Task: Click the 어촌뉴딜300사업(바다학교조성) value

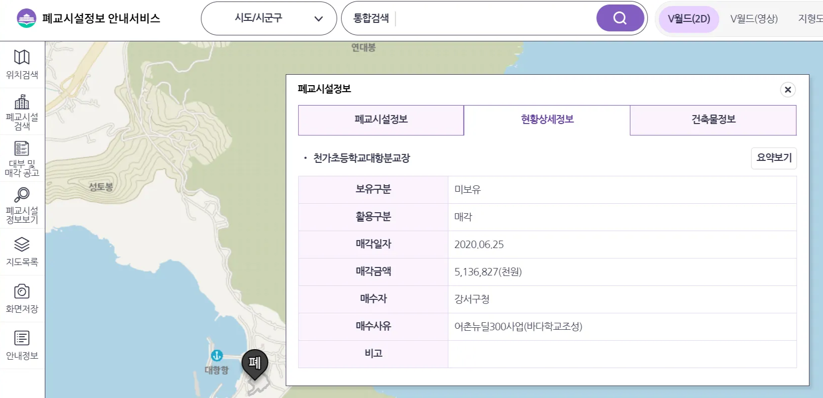Action: [x=518, y=327]
